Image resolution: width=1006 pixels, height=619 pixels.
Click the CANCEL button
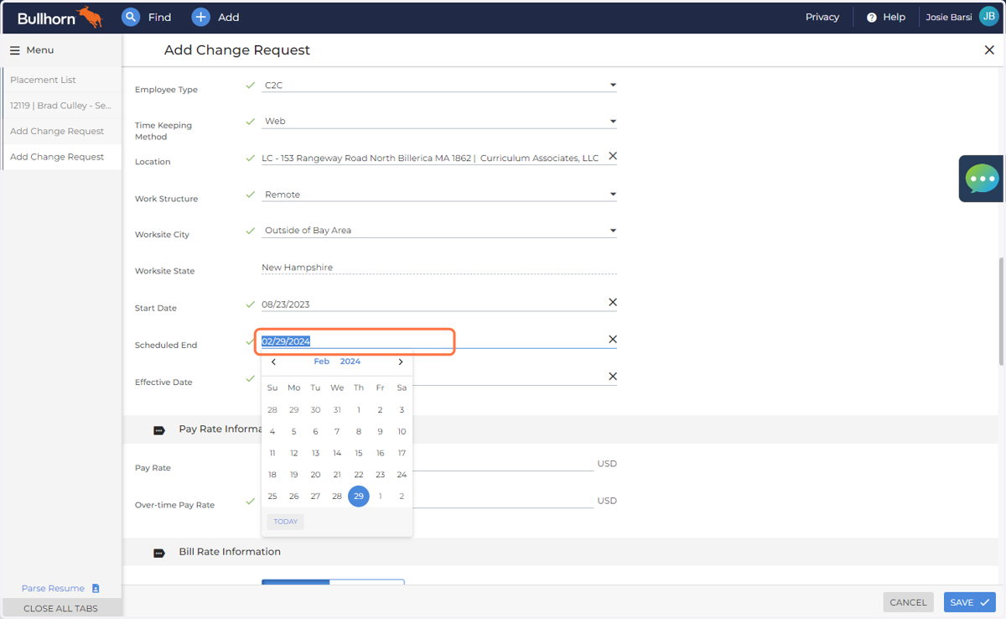tap(908, 602)
